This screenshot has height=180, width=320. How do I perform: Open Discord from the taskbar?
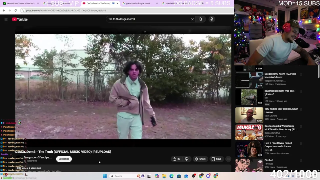coord(208,176)
